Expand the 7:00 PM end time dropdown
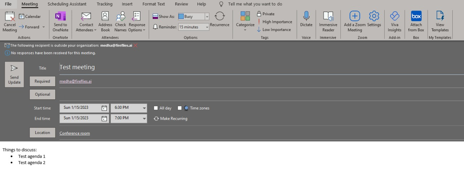464x179 pixels. [x=144, y=118]
